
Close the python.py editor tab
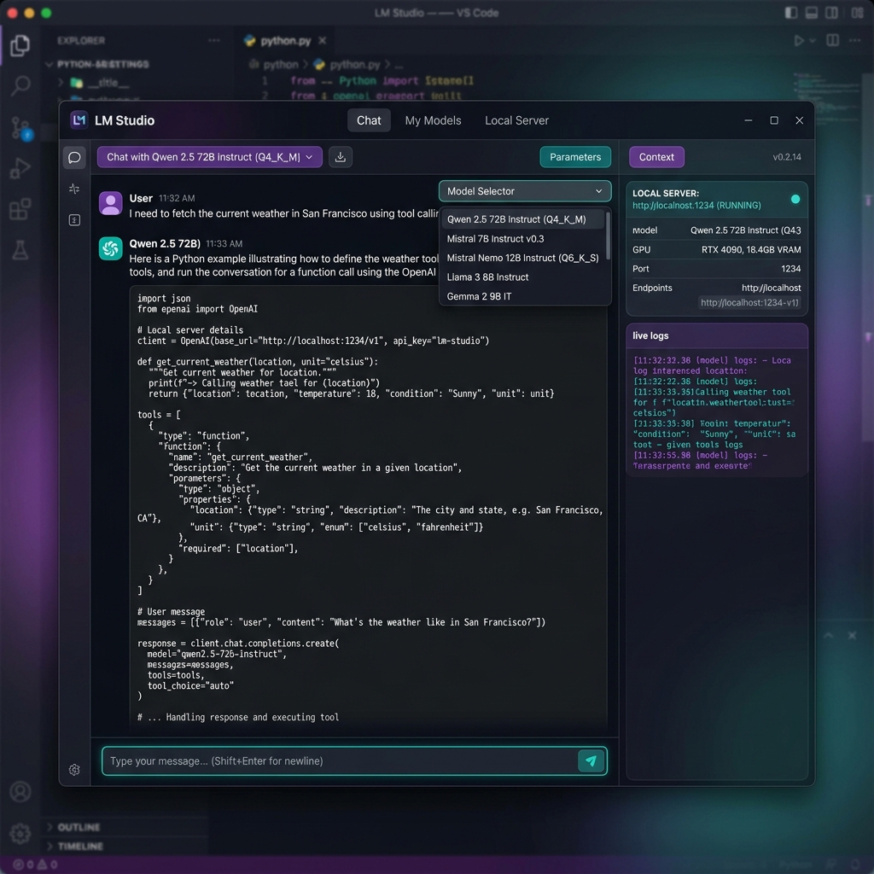tap(322, 41)
